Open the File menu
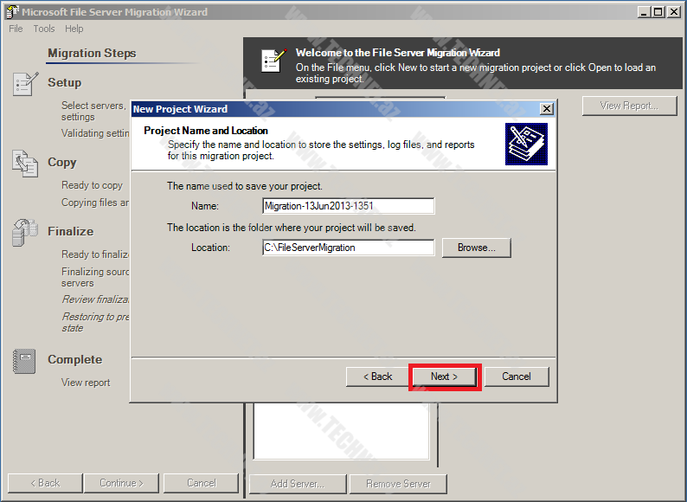This screenshot has width=687, height=502. 16,29
